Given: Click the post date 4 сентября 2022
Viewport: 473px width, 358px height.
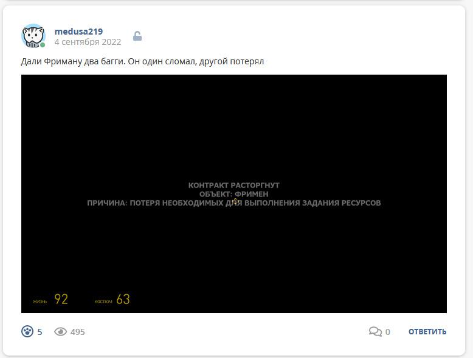Looking at the screenshot, I should [x=88, y=42].
